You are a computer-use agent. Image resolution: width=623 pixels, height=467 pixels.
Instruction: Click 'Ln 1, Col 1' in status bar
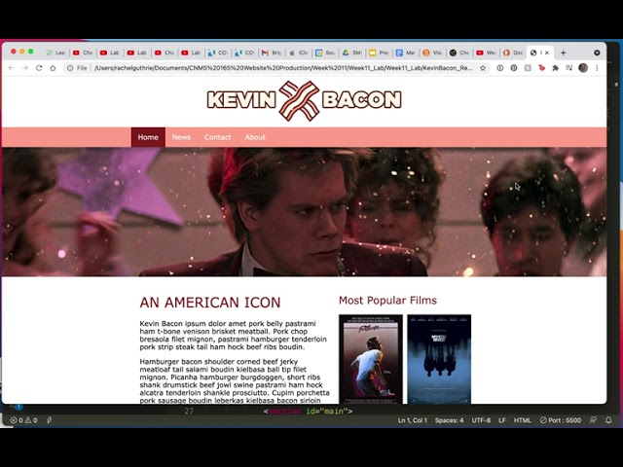(x=413, y=420)
